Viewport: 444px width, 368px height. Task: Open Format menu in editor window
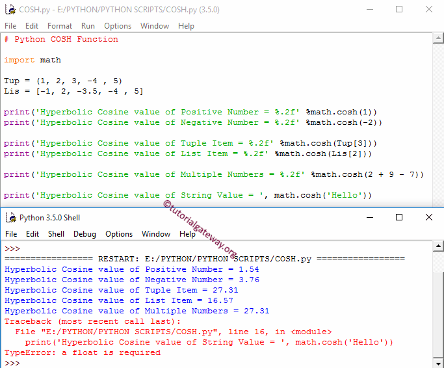60,26
